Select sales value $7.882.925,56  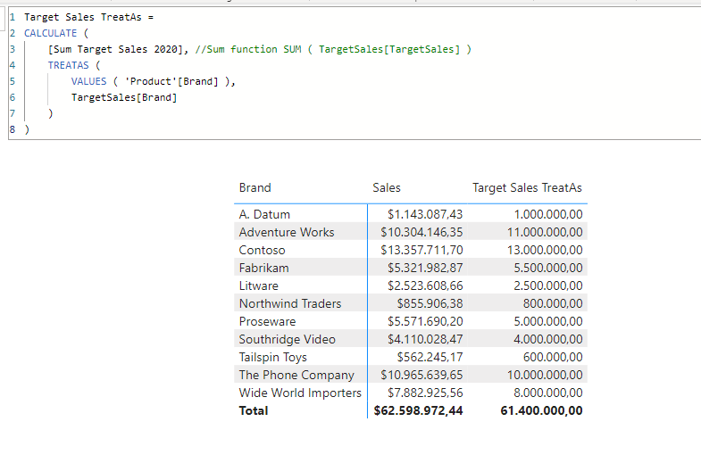pos(425,393)
